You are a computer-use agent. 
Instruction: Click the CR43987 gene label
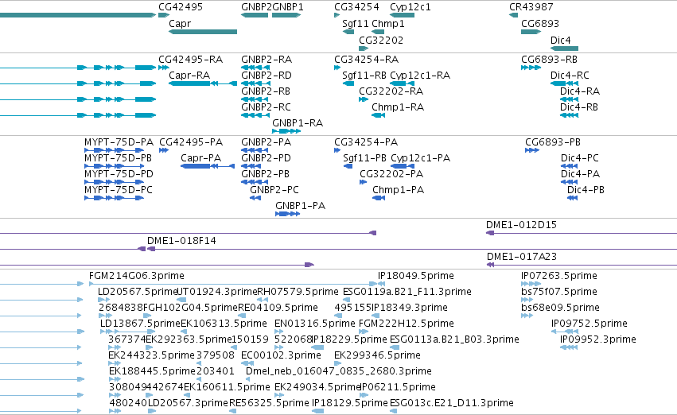(531, 7)
